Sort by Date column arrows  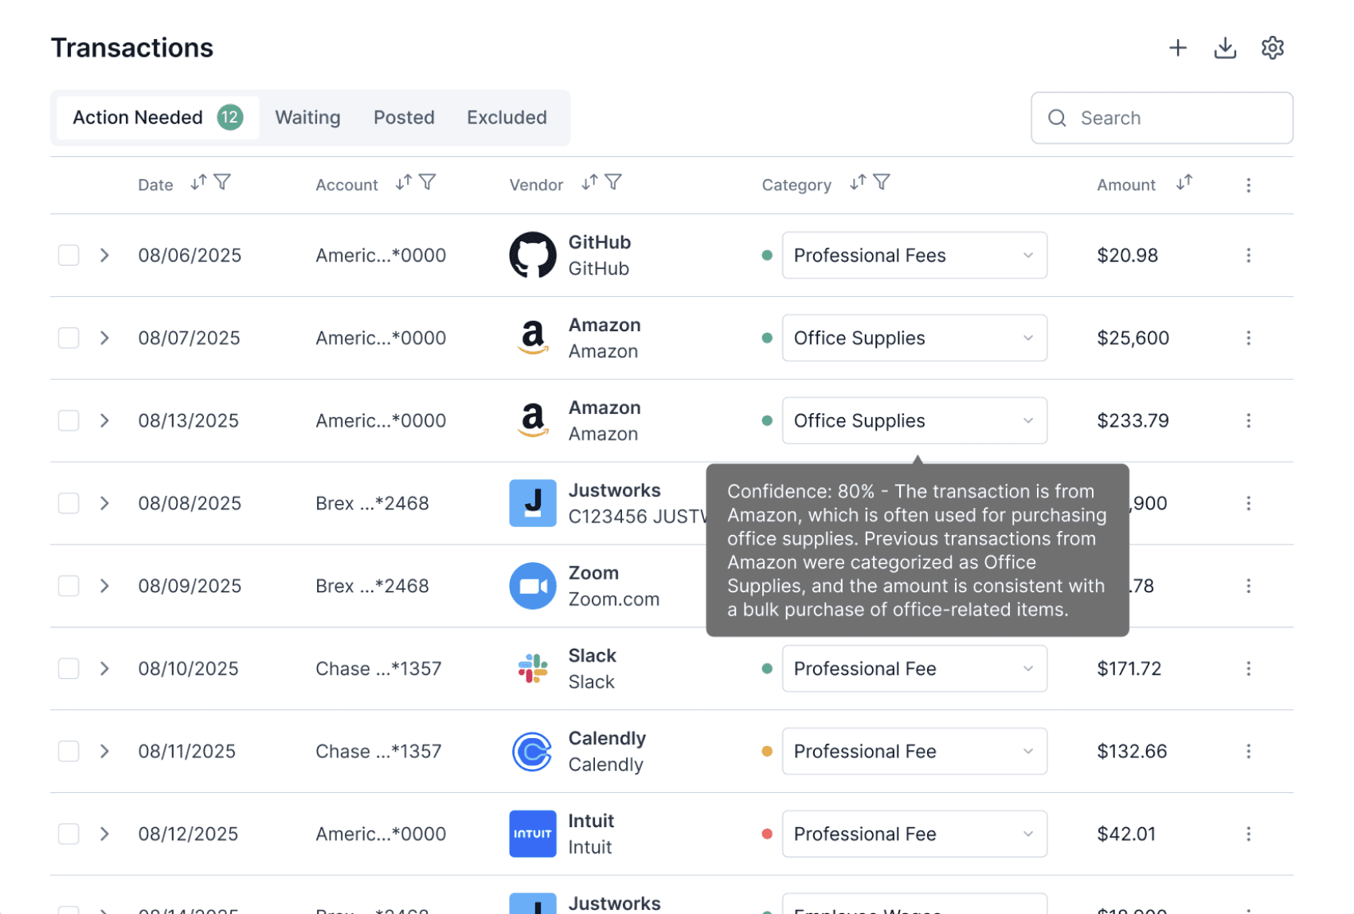pos(198,183)
